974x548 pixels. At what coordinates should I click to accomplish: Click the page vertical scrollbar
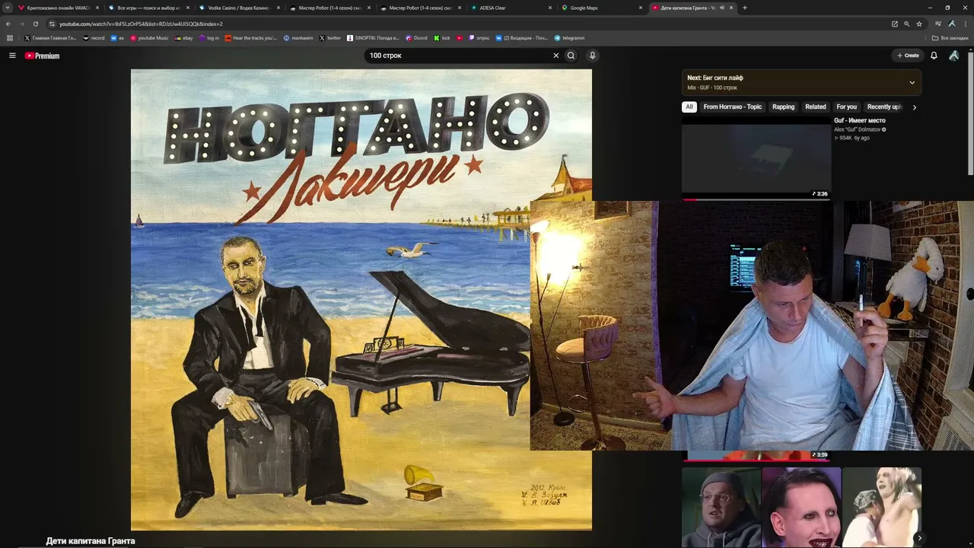[x=971, y=114]
